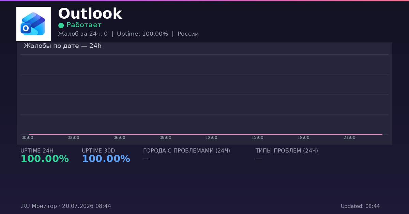
Task: Select the Outlook title heading
Action: point(90,14)
